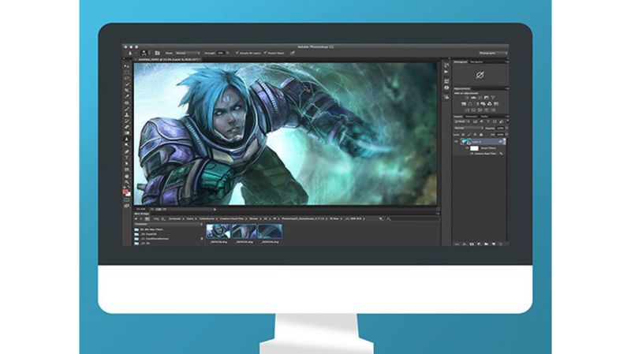Click the Strength value field
Viewport: 631px width, 354px height.
click(221, 53)
